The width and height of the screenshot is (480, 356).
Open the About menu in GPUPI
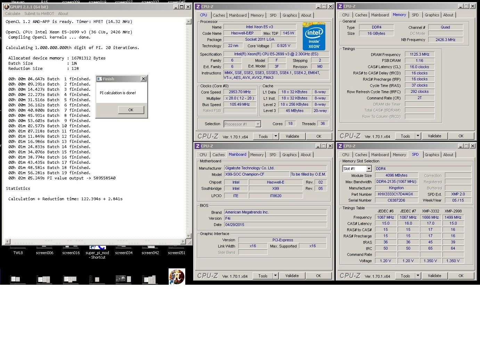[63, 14]
